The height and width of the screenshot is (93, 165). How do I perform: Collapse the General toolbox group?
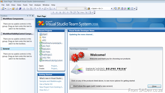[x=2, y=49]
